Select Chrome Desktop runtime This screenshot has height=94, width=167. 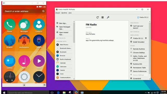tap(139, 52)
